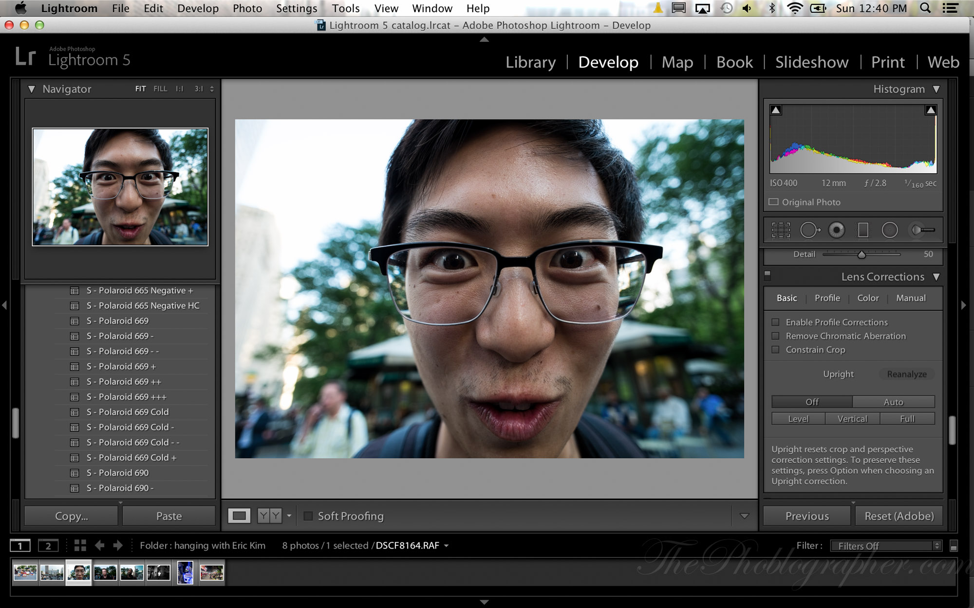Enable Profile Corrections checkbox

point(775,322)
